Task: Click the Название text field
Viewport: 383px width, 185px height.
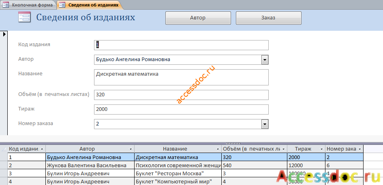Action: coord(181,77)
